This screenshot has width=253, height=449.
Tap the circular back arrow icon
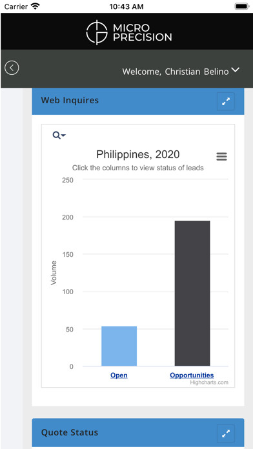[12, 68]
